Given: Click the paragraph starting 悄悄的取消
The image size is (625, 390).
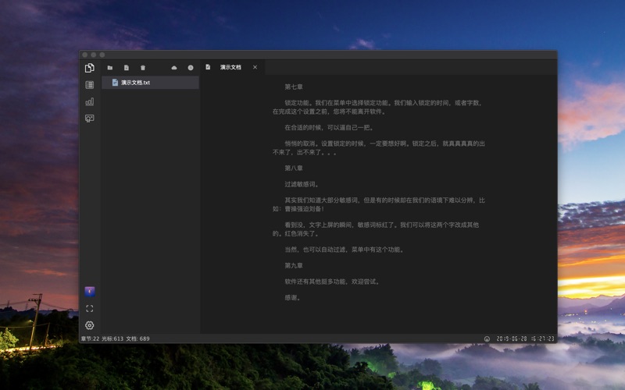Looking at the screenshot, I should (x=379, y=147).
